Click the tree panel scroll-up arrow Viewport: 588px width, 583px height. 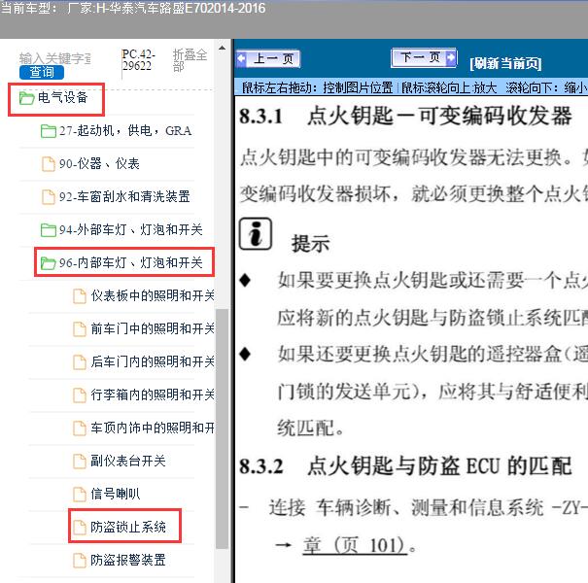pyautogui.click(x=222, y=48)
